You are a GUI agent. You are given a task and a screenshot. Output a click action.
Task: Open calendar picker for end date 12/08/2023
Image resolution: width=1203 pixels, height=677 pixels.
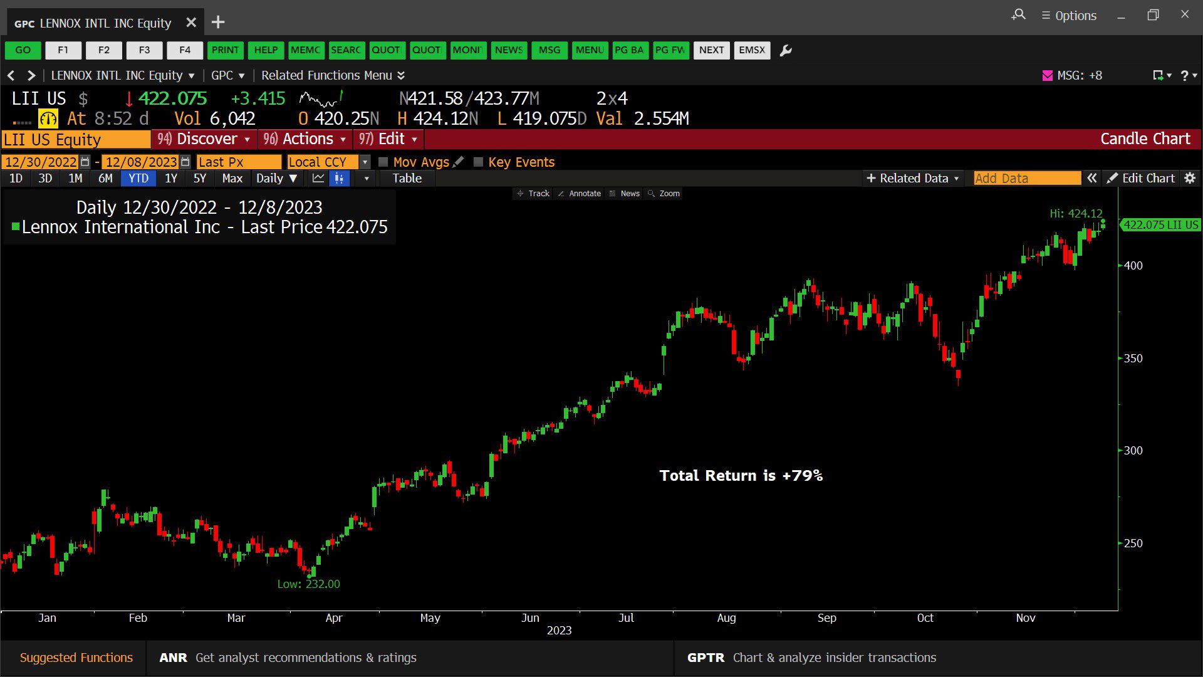[x=185, y=162]
